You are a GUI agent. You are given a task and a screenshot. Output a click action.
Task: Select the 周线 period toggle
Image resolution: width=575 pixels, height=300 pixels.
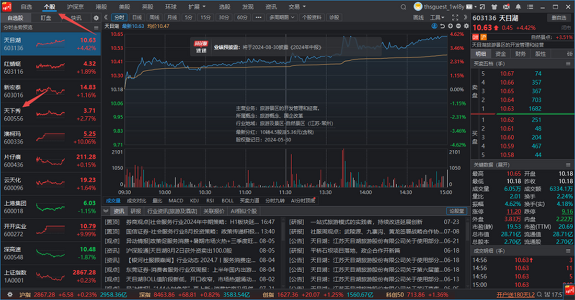pos(154,17)
